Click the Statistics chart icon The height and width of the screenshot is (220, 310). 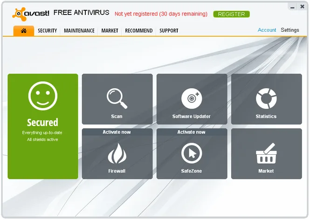pos(266,98)
